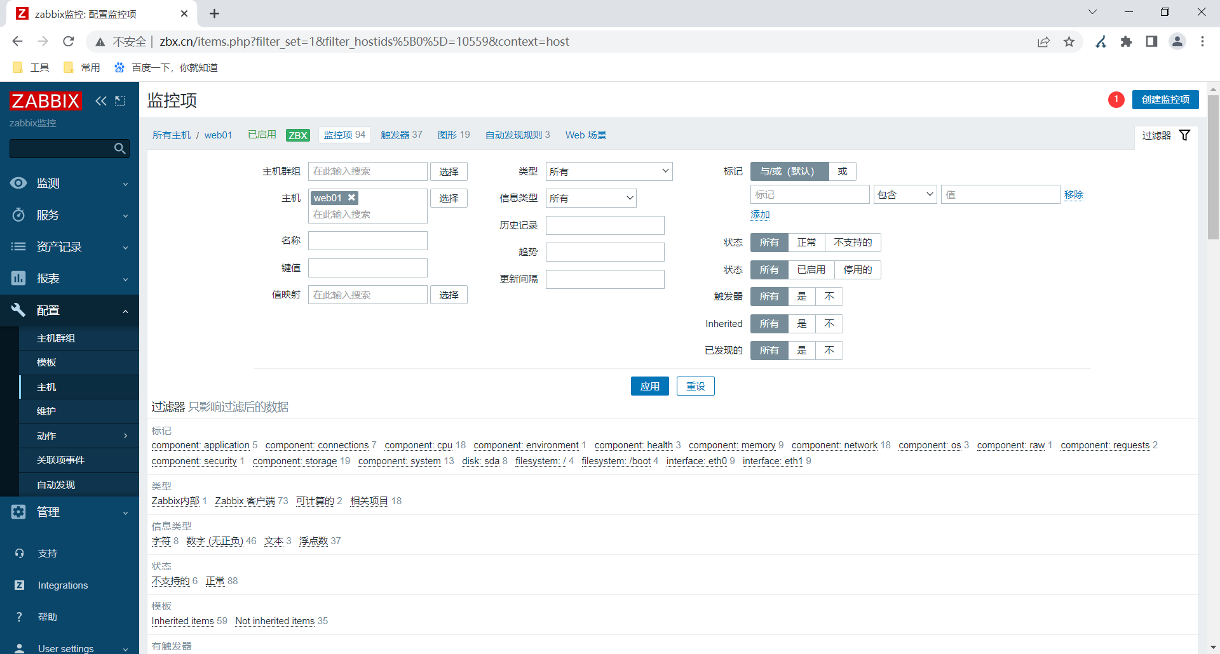Viewport: 1220px width, 654px height.
Task: Click the ZBX availability badge
Action: [298, 135]
